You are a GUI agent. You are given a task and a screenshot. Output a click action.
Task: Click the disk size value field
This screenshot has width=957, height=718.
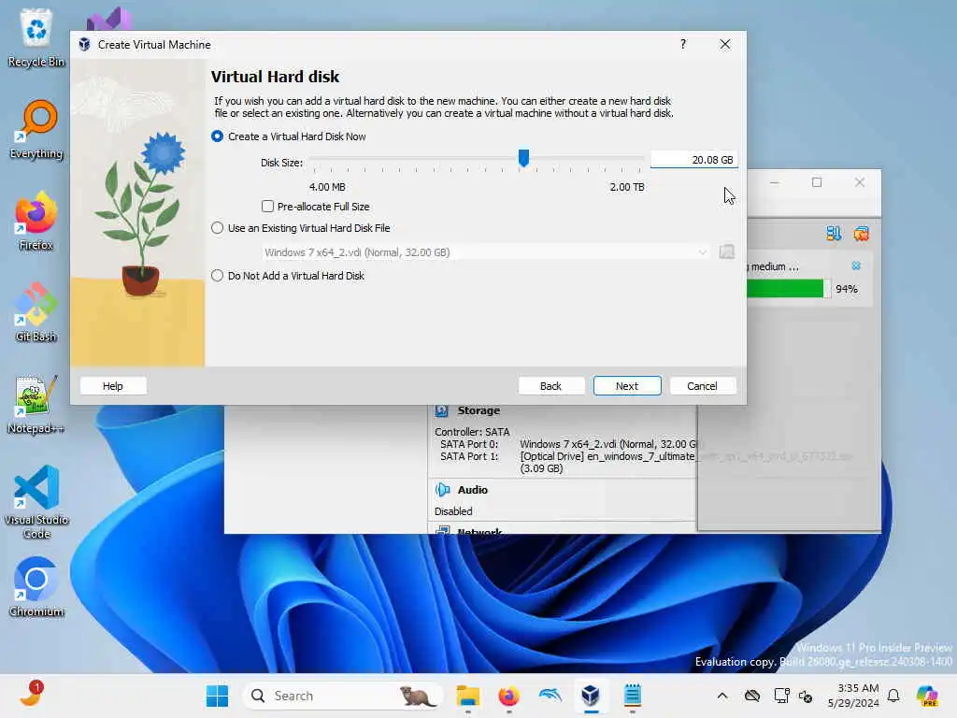(694, 160)
